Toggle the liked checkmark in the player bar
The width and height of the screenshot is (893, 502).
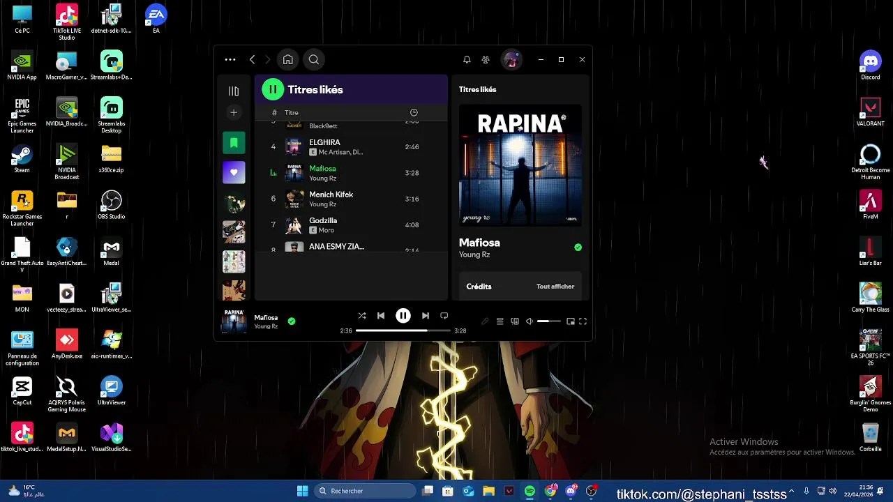[x=292, y=321]
